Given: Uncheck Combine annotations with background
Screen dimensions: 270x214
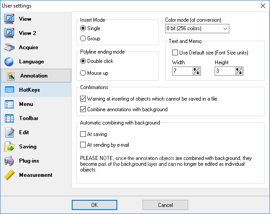Looking at the screenshot, I should click(x=83, y=109).
